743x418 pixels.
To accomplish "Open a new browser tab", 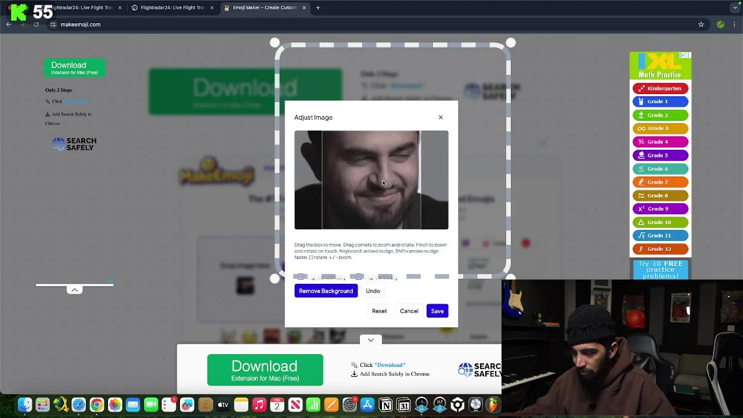I will (x=318, y=8).
